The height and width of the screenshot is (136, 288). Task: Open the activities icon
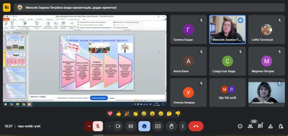[270, 126]
